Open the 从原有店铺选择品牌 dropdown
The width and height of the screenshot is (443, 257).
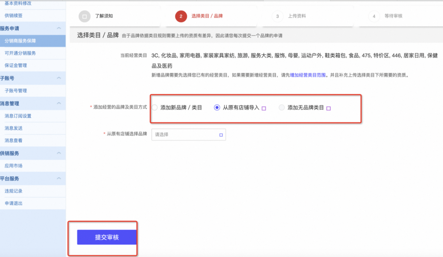(189, 135)
